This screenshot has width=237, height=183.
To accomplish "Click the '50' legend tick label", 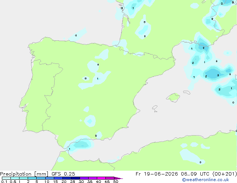I will coord(116,182).
